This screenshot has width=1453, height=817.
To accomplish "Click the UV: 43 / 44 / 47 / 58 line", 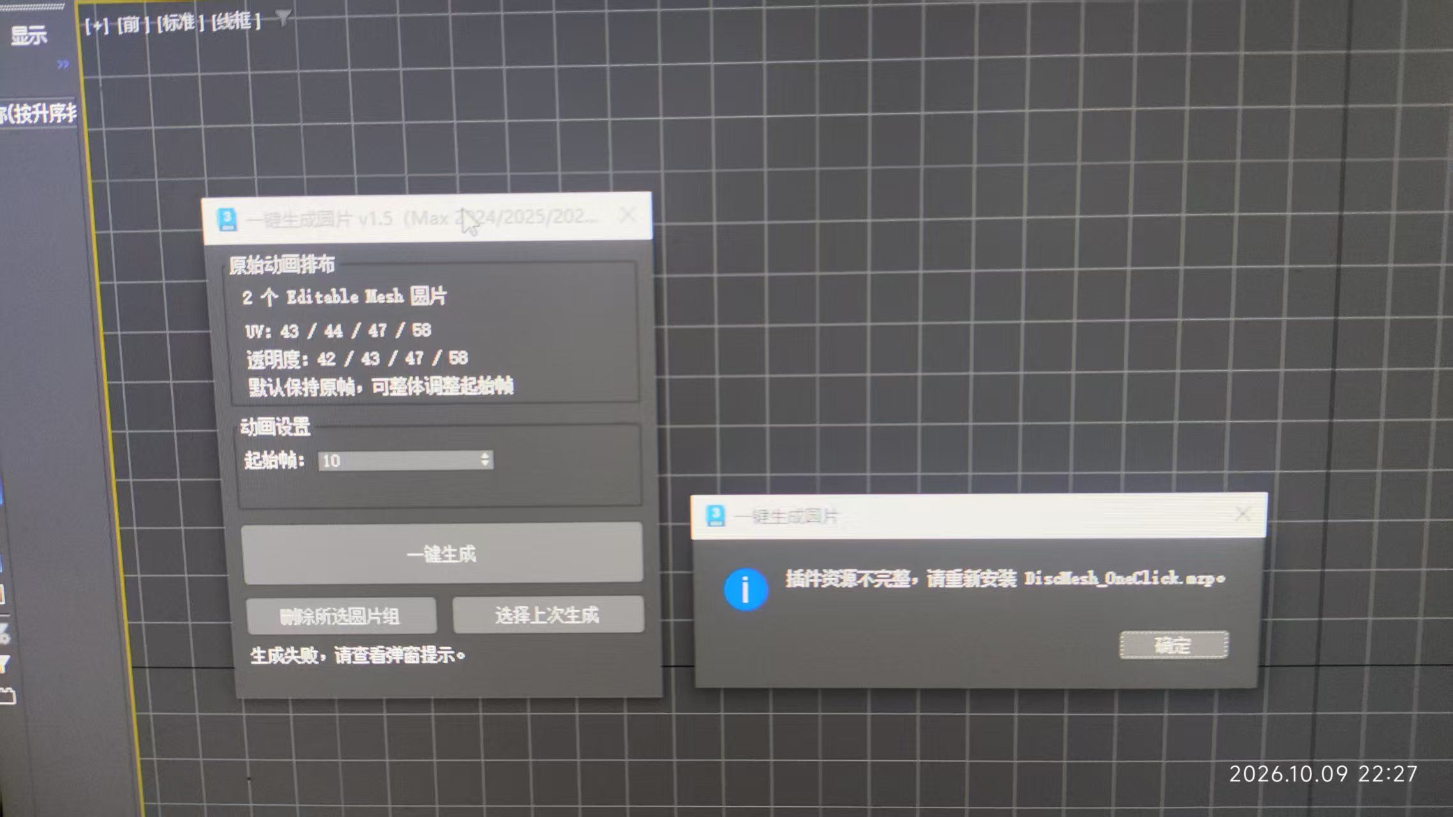I will click(338, 331).
